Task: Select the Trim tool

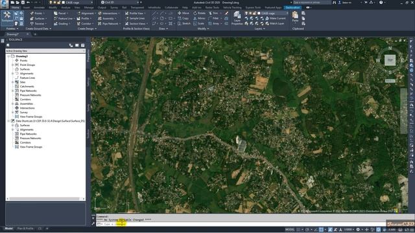Action: [213, 13]
